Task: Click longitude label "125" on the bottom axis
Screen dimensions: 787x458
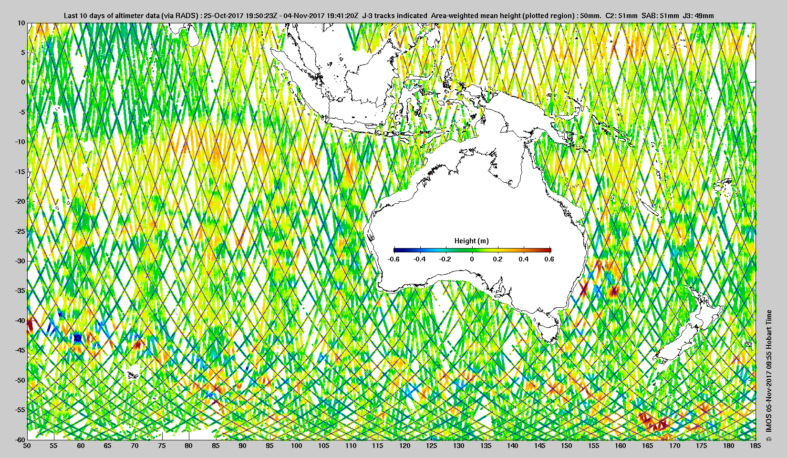Action: 432,446
